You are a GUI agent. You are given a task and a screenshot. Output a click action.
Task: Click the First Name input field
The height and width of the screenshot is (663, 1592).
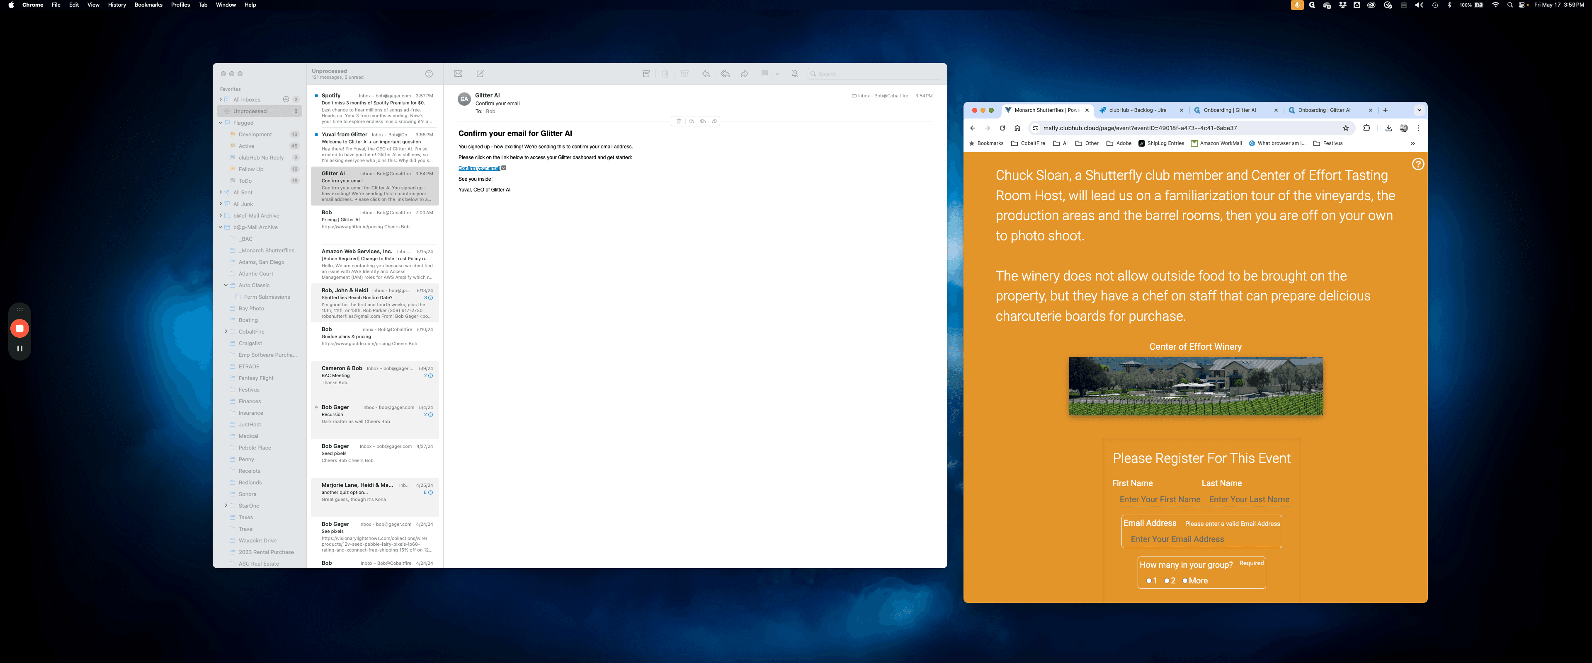pos(1160,499)
